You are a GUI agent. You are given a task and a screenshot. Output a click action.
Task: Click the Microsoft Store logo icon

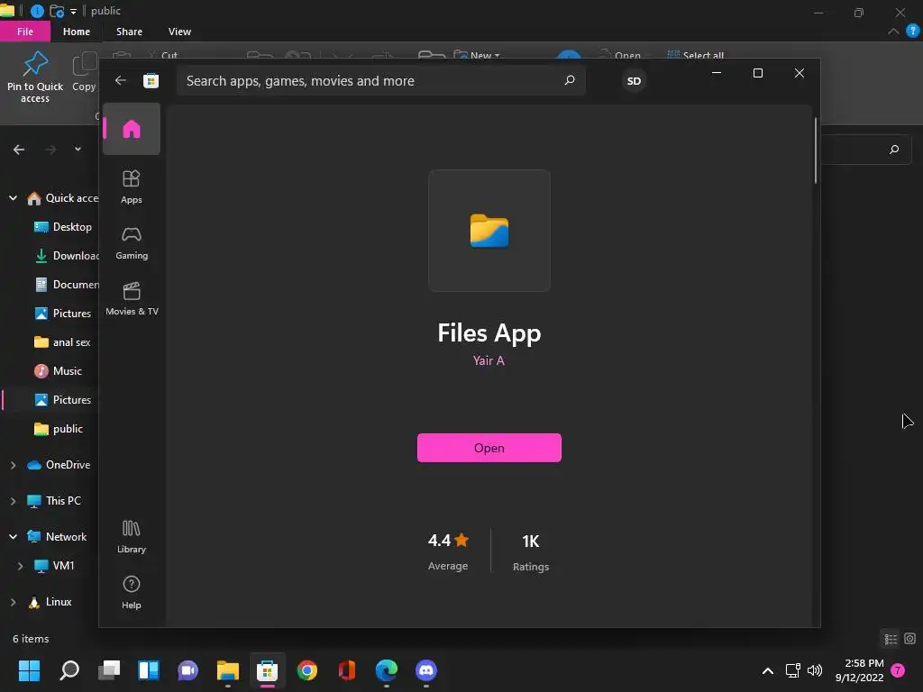pyautogui.click(x=151, y=80)
